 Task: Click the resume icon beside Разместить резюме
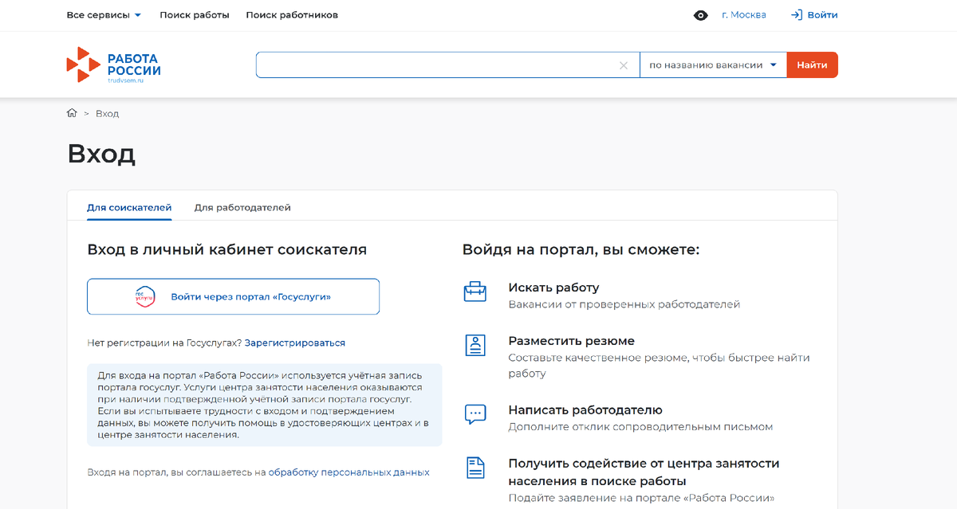475,345
